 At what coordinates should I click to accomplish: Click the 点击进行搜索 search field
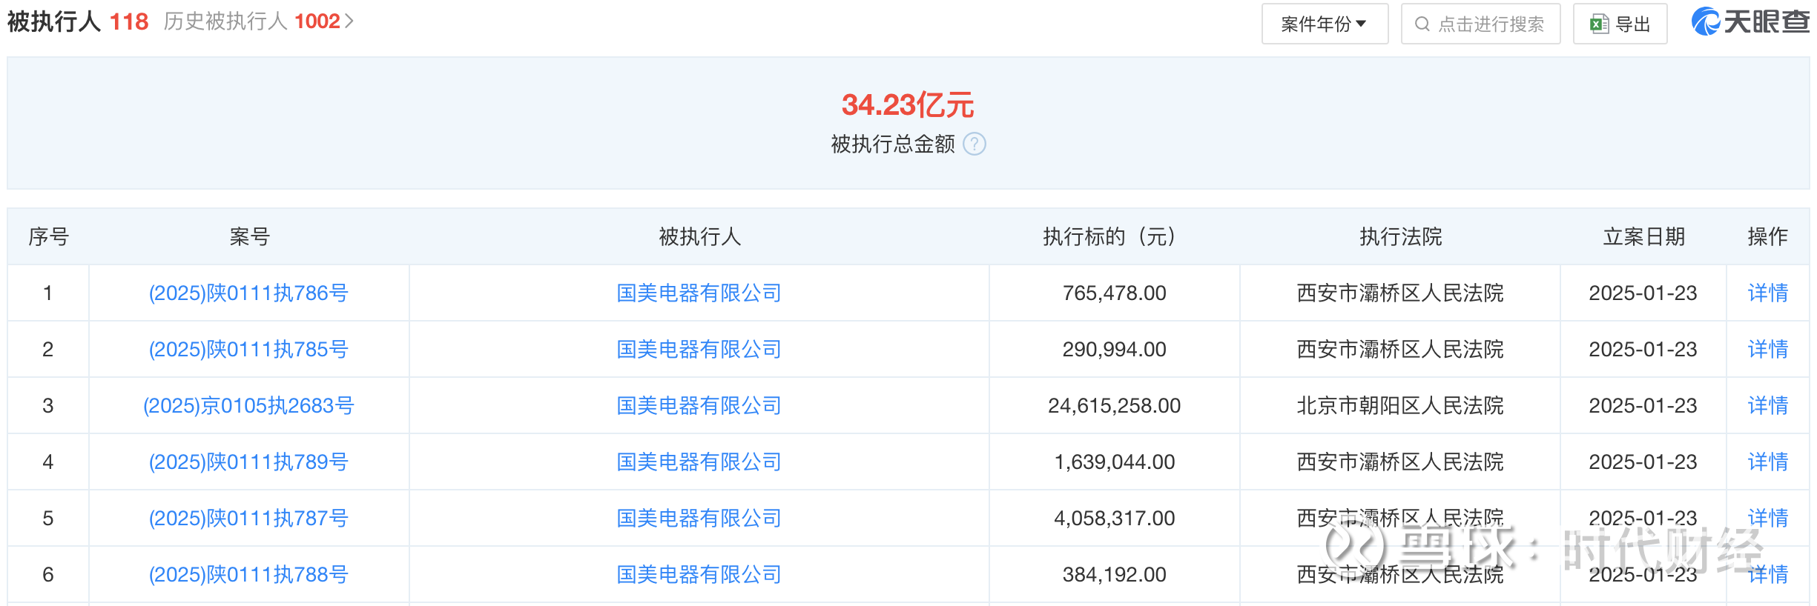coord(1490,24)
